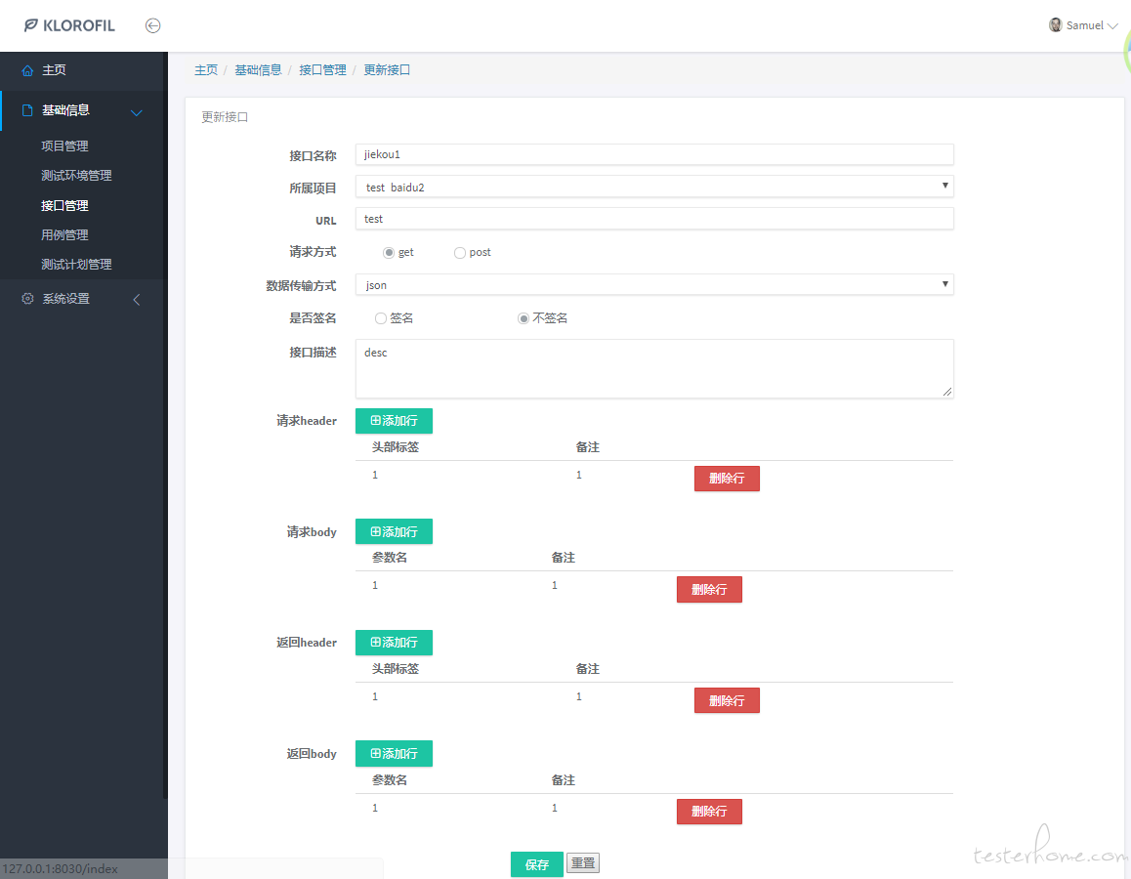Click the 接口名称 input containing jiekou1
This screenshot has width=1131, height=879.
pyautogui.click(x=654, y=154)
